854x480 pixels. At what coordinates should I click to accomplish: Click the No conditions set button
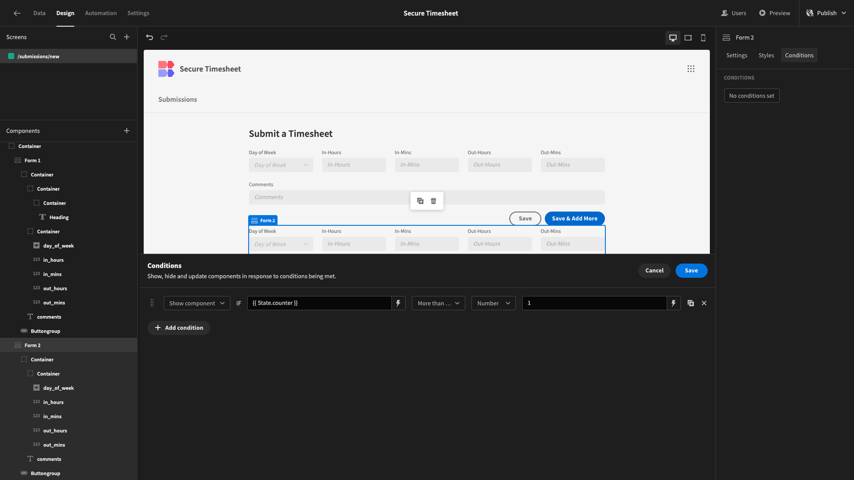(x=752, y=96)
